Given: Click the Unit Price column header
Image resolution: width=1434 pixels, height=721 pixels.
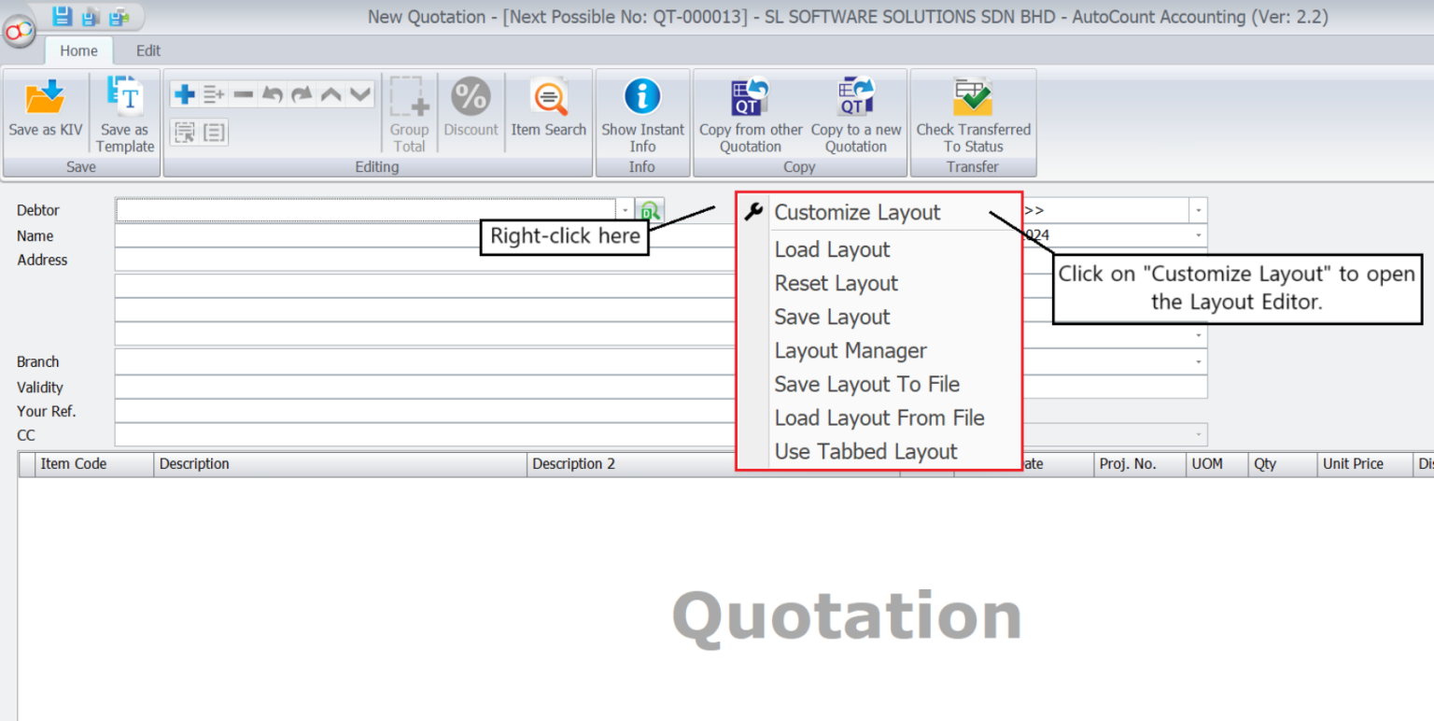Looking at the screenshot, I should 1364,464.
